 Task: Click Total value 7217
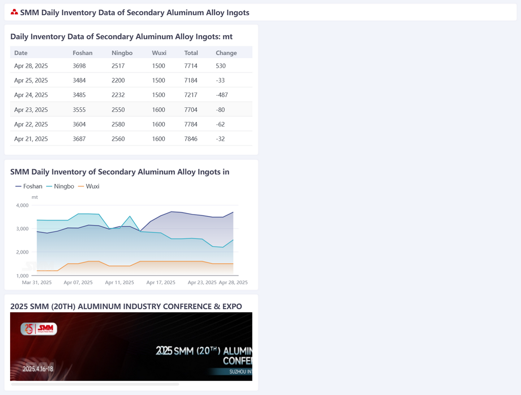tap(191, 95)
